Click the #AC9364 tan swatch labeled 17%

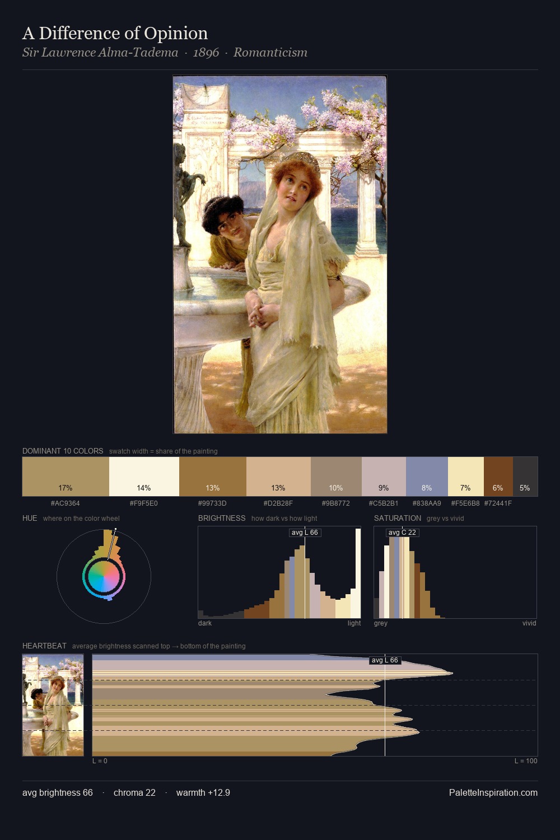coord(66,477)
